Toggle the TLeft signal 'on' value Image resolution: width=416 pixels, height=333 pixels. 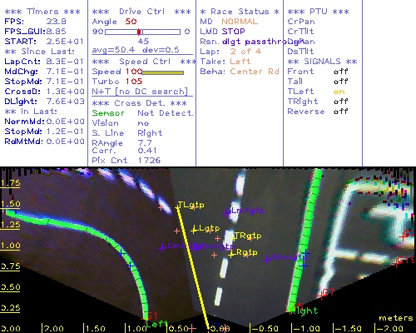click(339, 92)
